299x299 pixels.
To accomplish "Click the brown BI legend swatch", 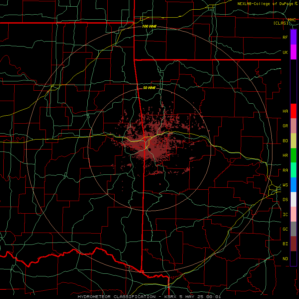I will click(x=293, y=244).
